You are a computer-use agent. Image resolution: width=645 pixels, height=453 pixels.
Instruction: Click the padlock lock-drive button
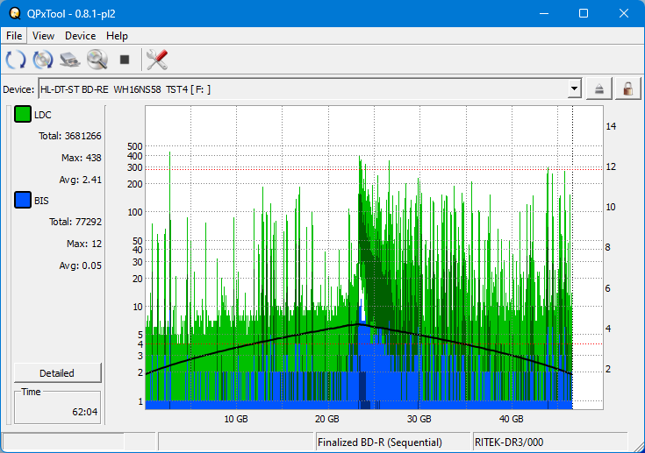pos(627,88)
